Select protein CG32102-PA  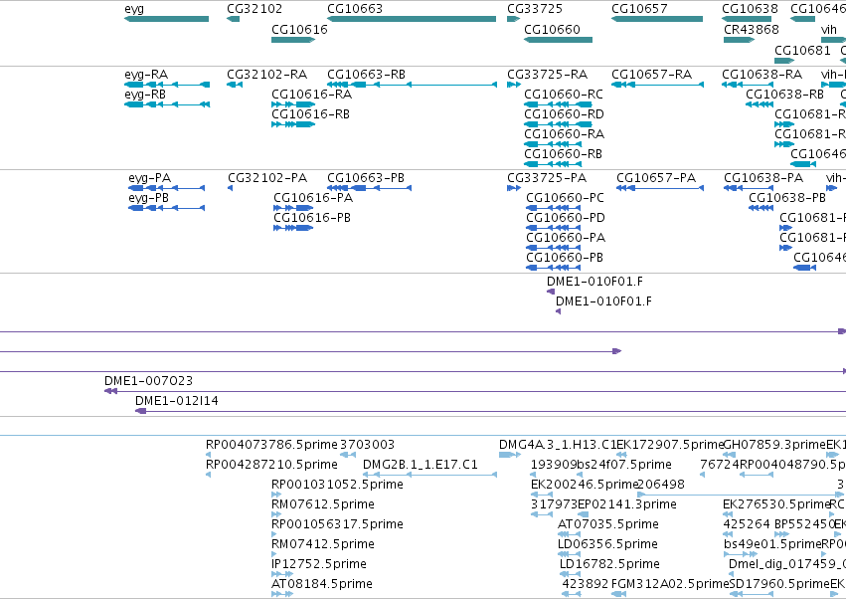[x=267, y=178]
